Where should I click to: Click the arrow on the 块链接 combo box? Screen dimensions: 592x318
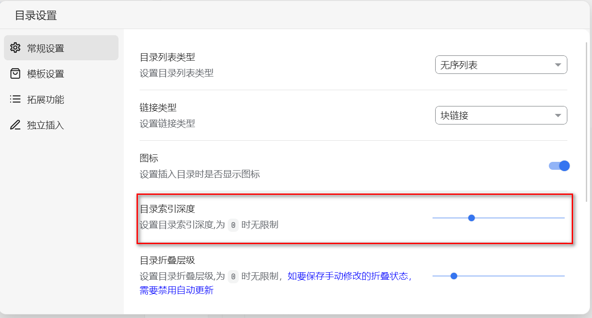click(x=558, y=116)
